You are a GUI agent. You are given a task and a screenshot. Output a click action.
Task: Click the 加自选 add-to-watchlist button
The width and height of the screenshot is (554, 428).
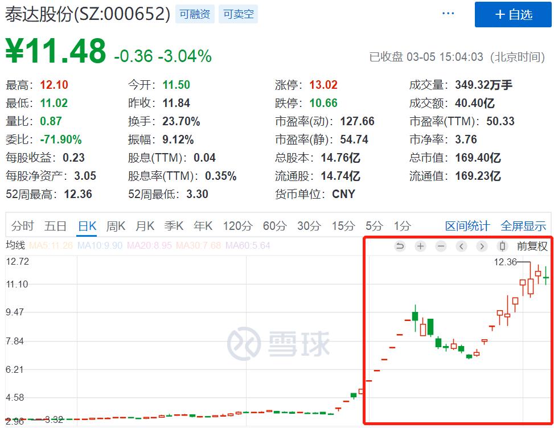coord(513,15)
